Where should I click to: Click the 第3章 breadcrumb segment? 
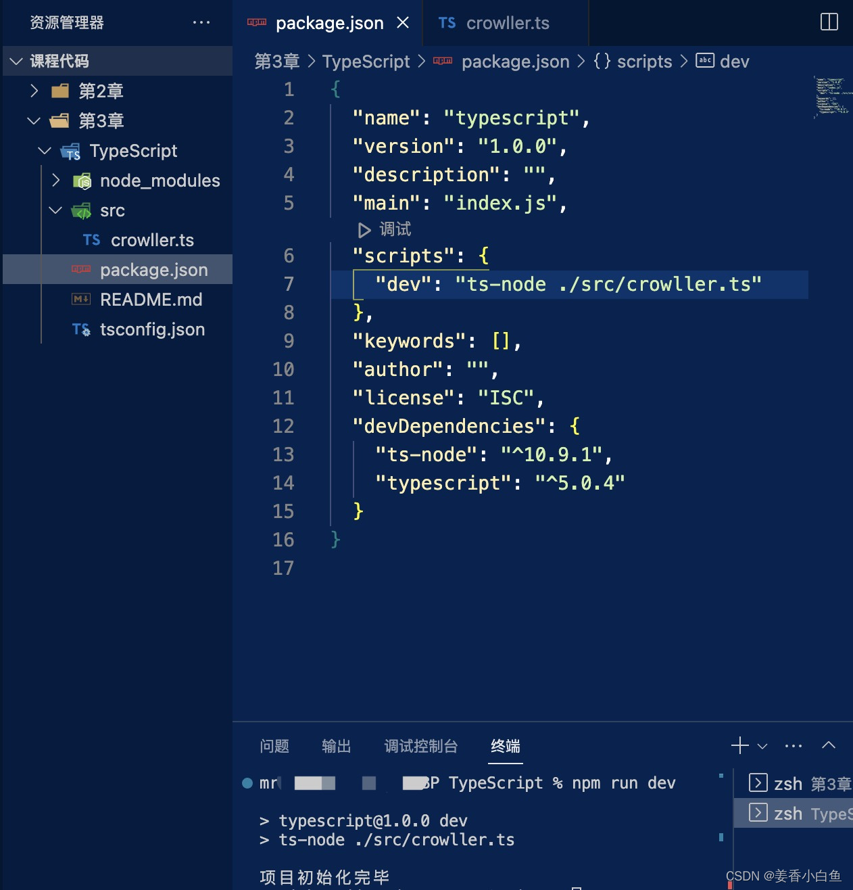[x=277, y=62]
